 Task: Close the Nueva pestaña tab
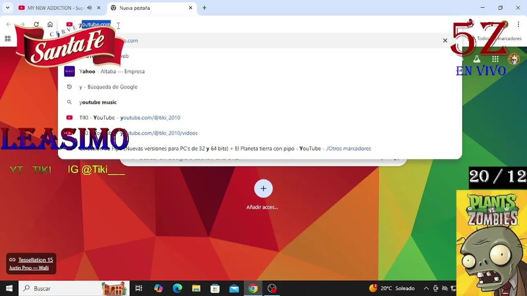coord(190,8)
